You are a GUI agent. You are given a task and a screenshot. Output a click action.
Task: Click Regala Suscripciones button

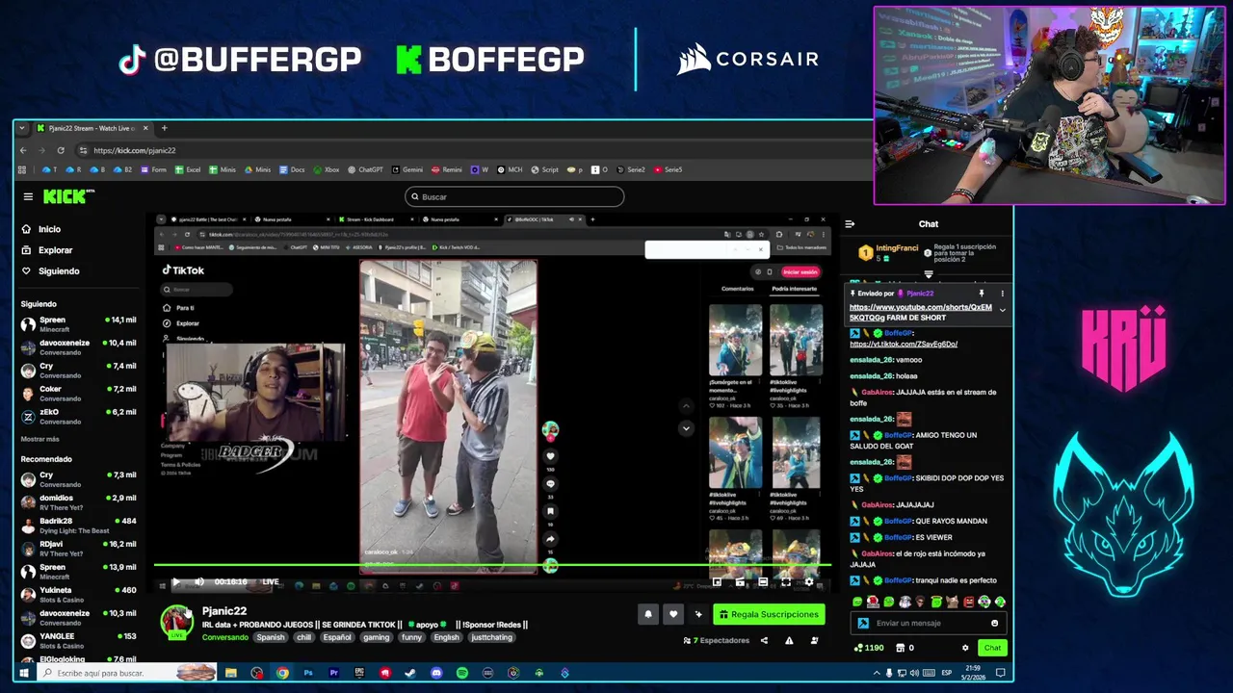(x=769, y=614)
